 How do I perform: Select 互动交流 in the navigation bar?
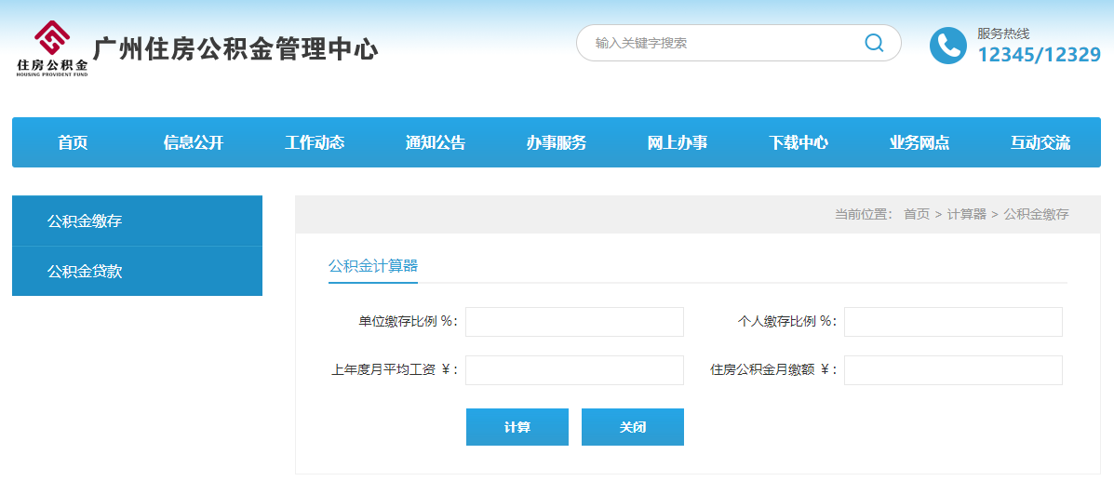coord(1040,142)
